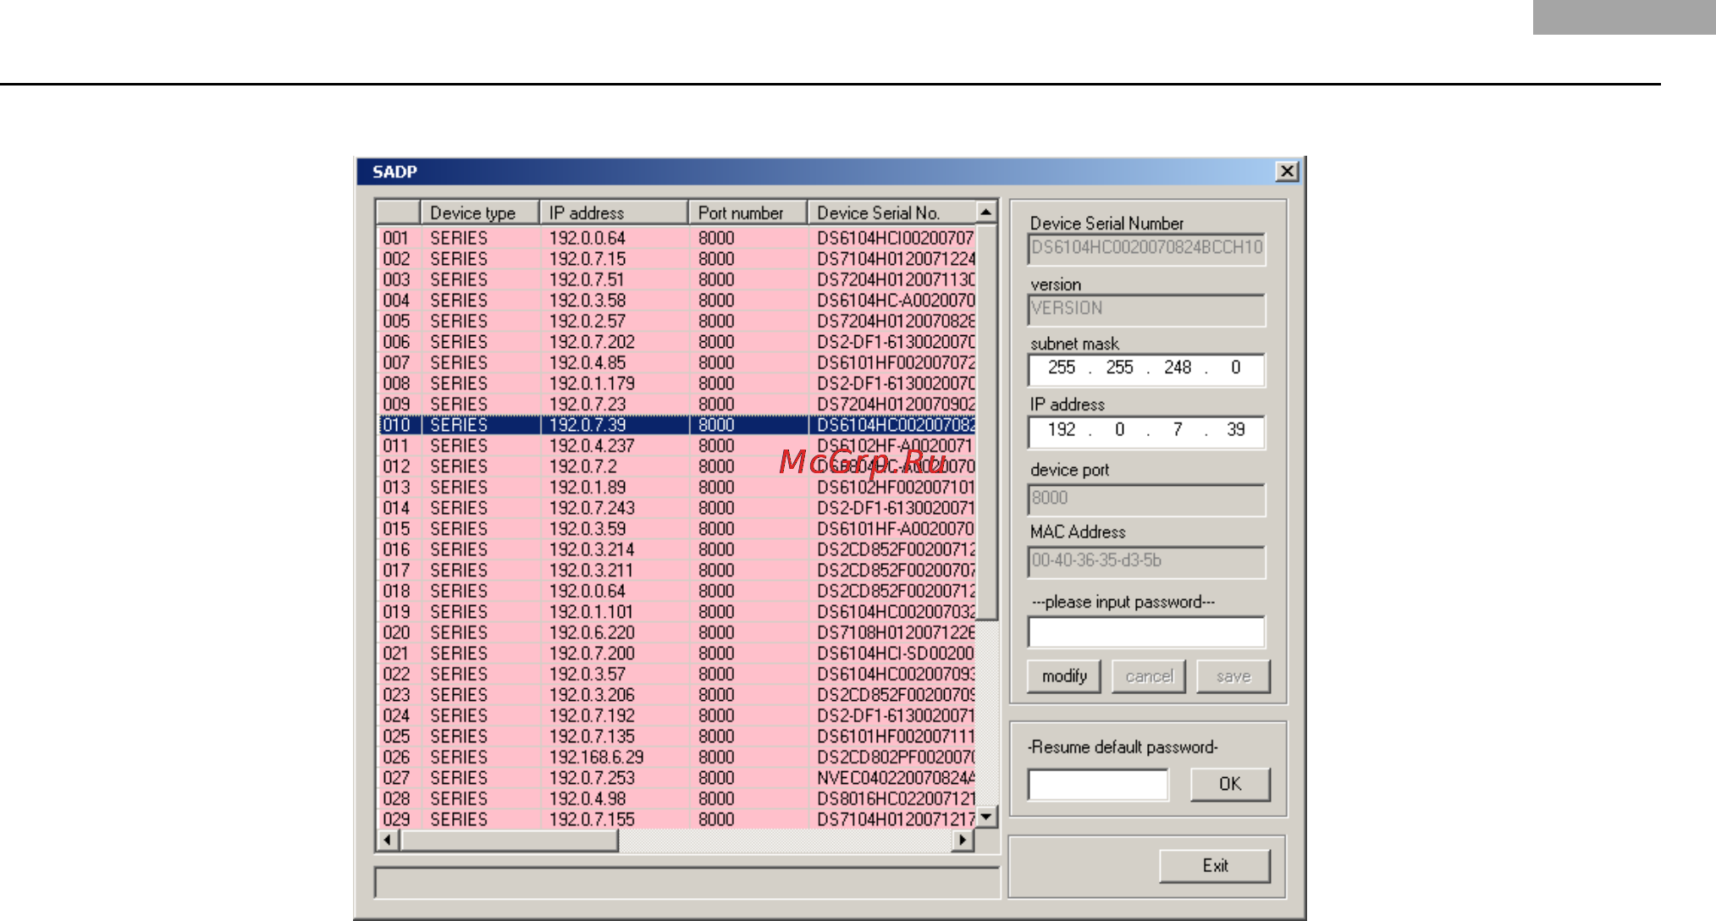This screenshot has height=921, width=1716.
Task: Select row 003 with IP 192.0.7.51
Action: (676, 279)
